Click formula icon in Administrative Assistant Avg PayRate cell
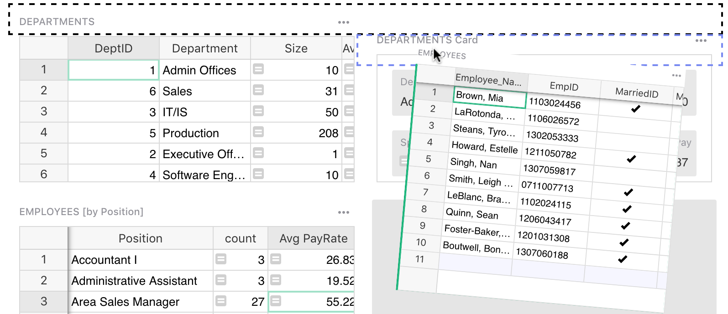Screen dimensions: 728x314 [x=276, y=280]
